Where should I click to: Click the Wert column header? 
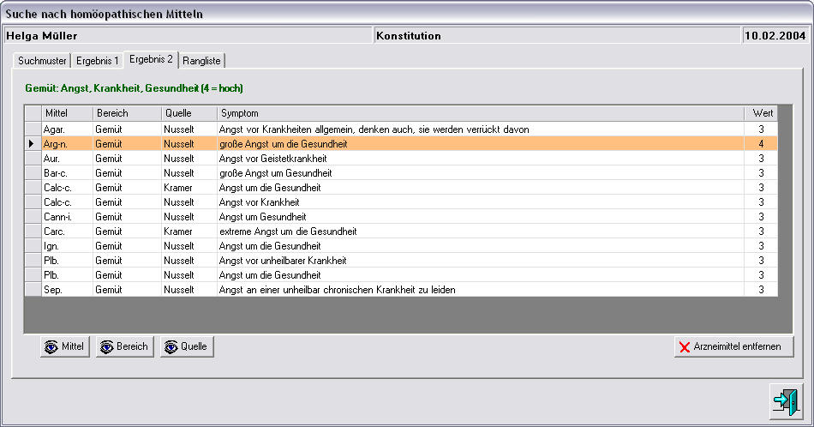coord(761,113)
